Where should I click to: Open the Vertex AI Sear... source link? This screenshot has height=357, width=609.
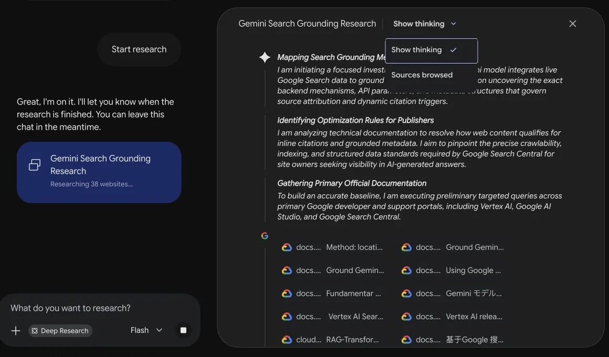point(333,317)
